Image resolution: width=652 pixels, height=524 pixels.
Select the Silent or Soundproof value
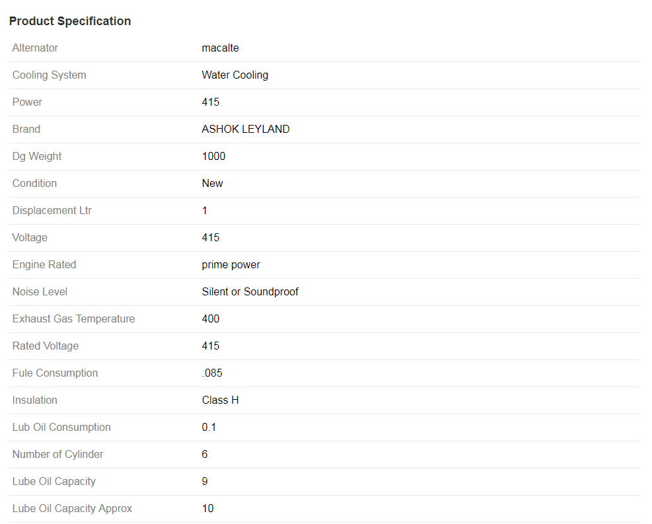tap(250, 292)
